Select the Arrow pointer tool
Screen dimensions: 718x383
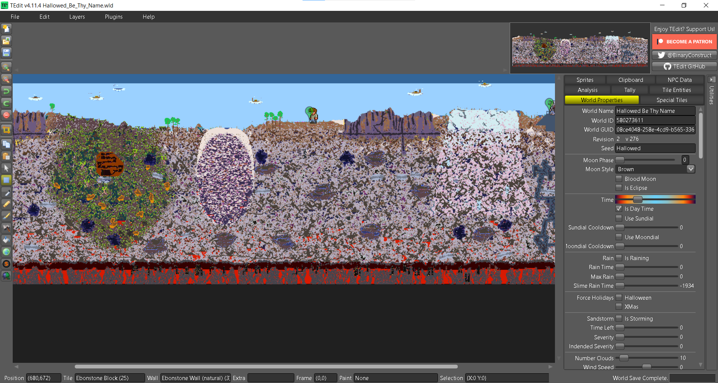tap(6, 168)
